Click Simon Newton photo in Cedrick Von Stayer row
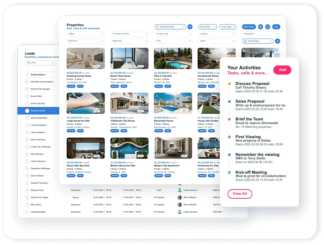 pyautogui.click(x=180, y=197)
